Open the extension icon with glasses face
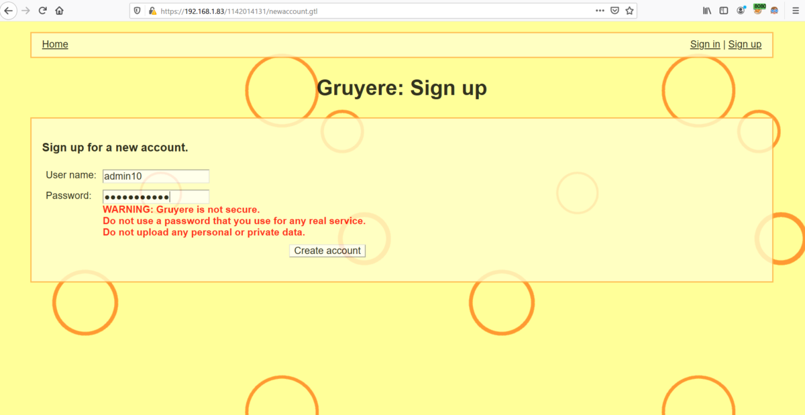The width and height of the screenshot is (805, 415). 774,11
